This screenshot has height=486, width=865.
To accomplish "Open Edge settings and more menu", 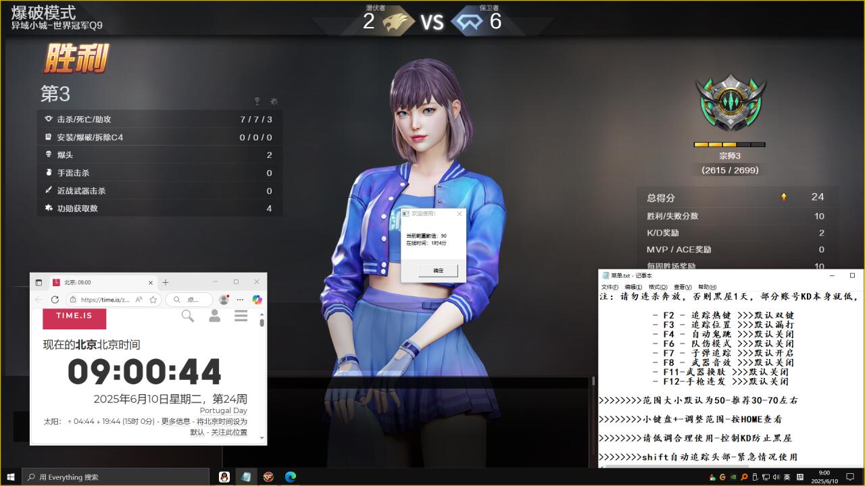I will coord(241,300).
